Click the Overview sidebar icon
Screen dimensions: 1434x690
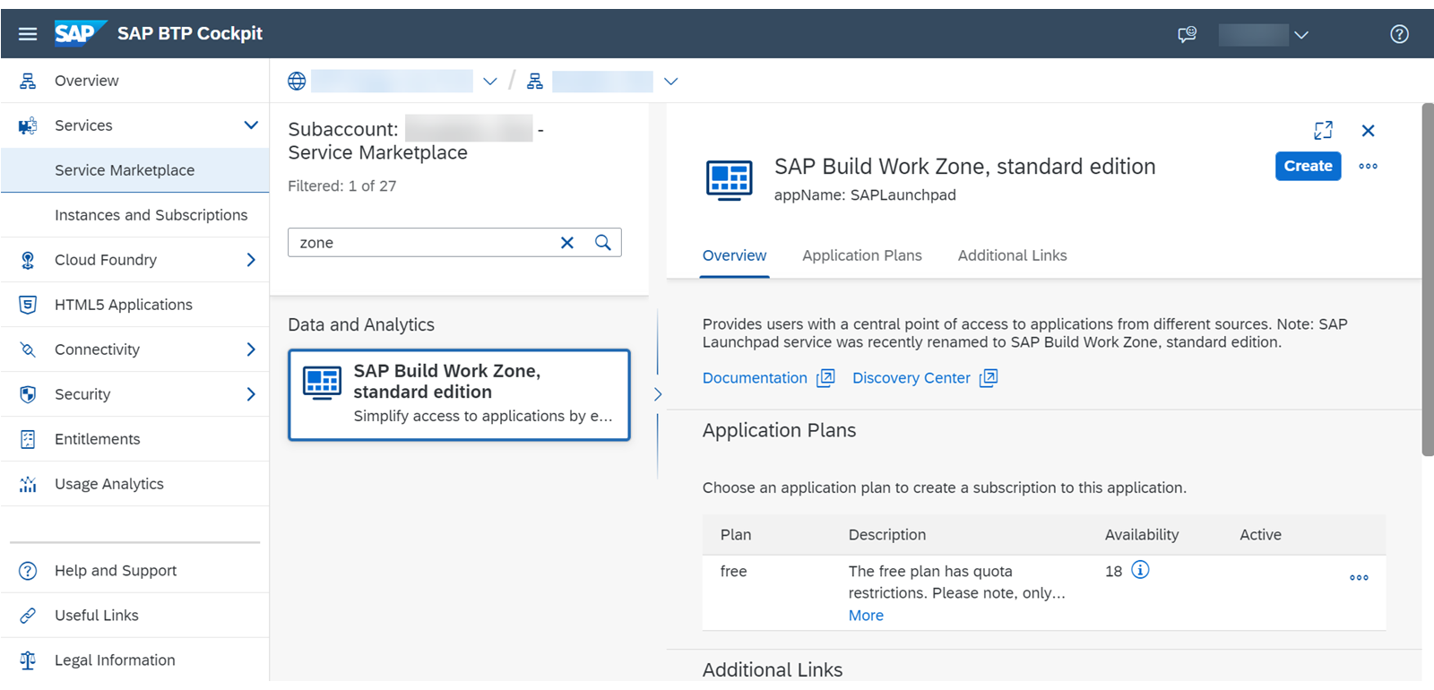[x=28, y=81]
